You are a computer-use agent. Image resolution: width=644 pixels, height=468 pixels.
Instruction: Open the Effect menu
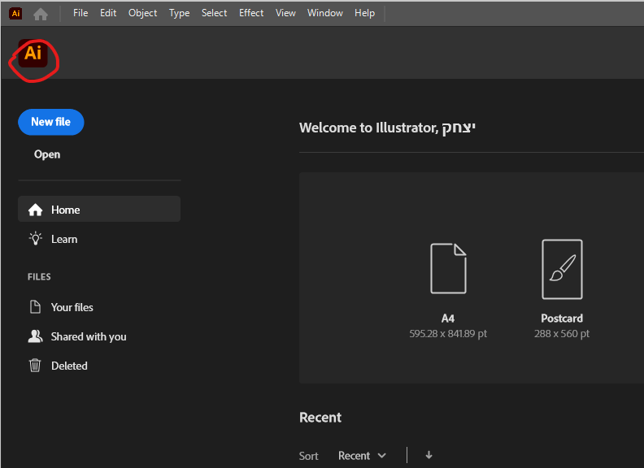(251, 13)
